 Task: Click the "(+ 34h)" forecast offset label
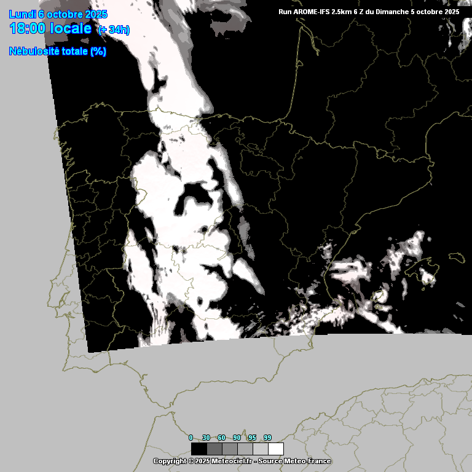[114, 30]
